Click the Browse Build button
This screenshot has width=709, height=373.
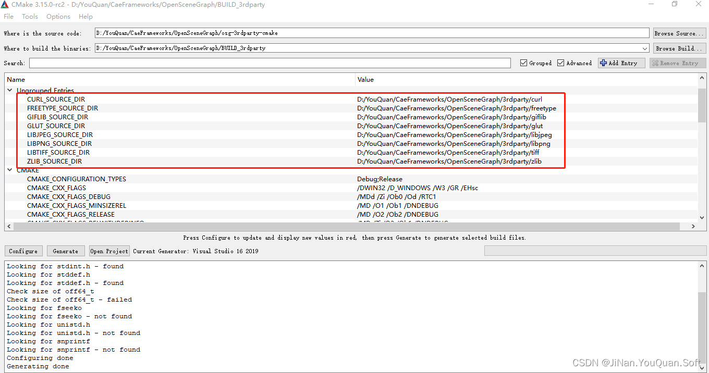point(679,48)
